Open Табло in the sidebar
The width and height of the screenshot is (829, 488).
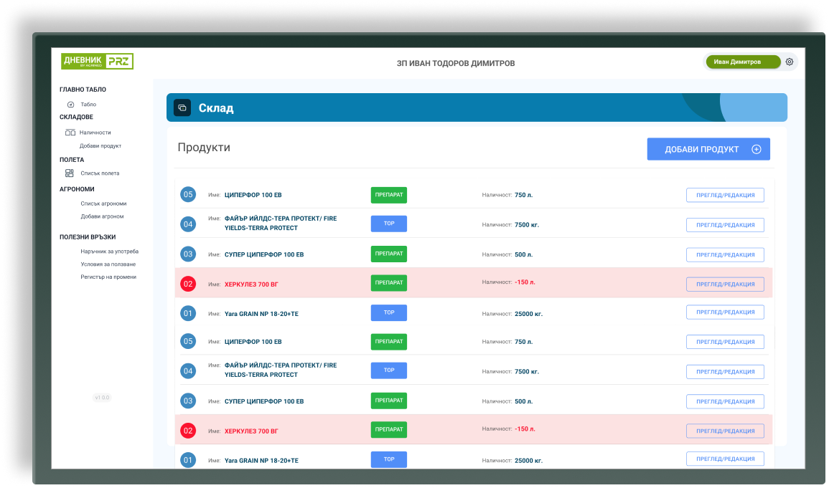[x=88, y=105]
